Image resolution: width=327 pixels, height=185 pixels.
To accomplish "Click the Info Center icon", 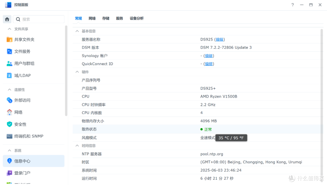I will point(9,161).
